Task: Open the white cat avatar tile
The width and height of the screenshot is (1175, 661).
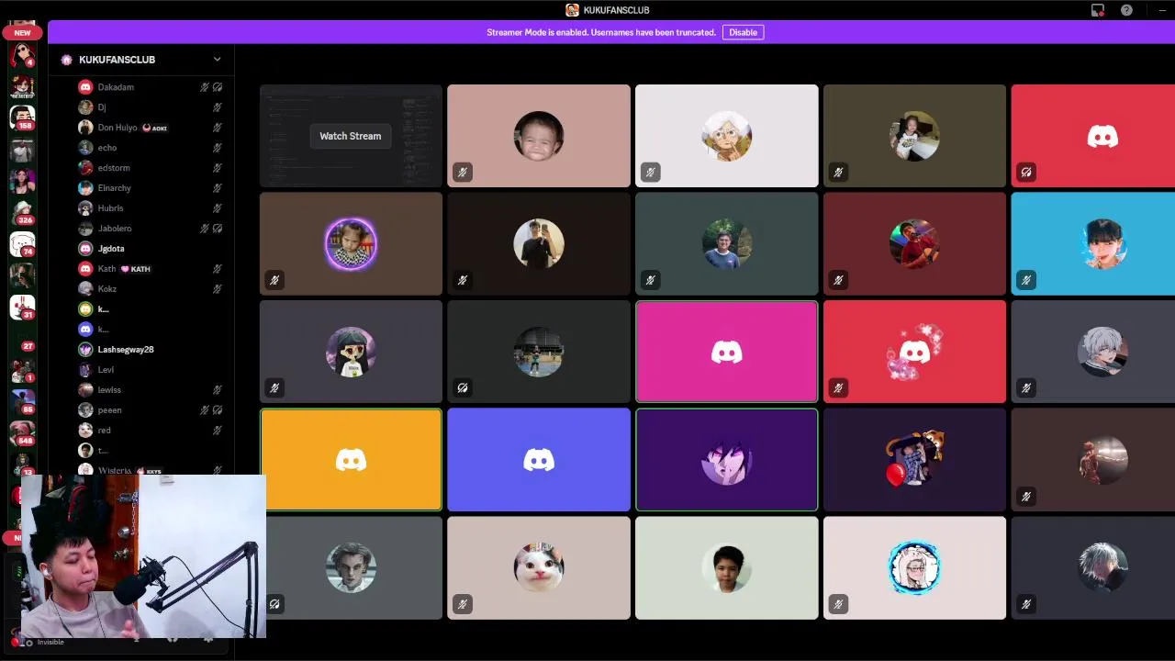Action: click(539, 567)
